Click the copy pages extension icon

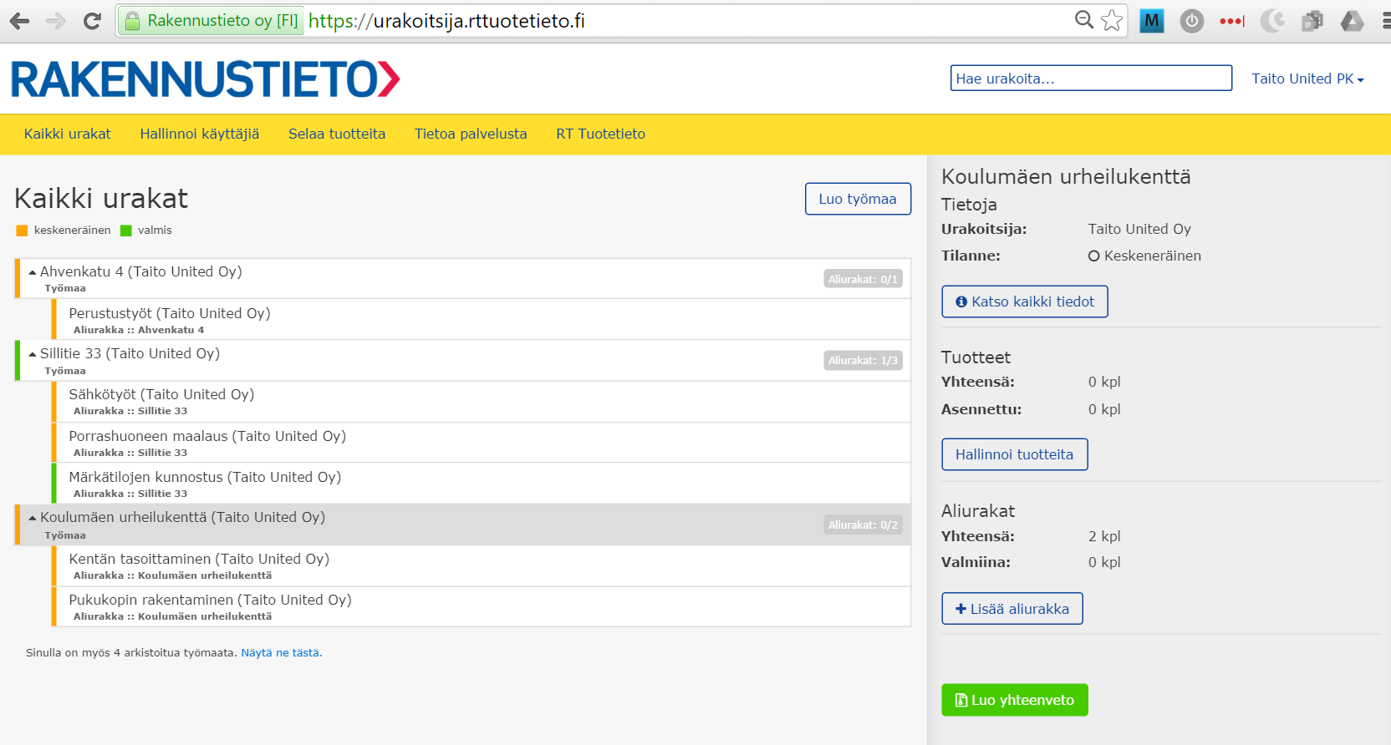pos(1312,21)
